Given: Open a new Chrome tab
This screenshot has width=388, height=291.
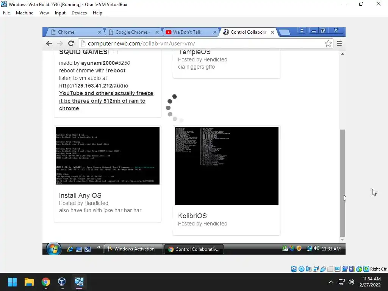Looking at the screenshot, I should [x=284, y=32].
